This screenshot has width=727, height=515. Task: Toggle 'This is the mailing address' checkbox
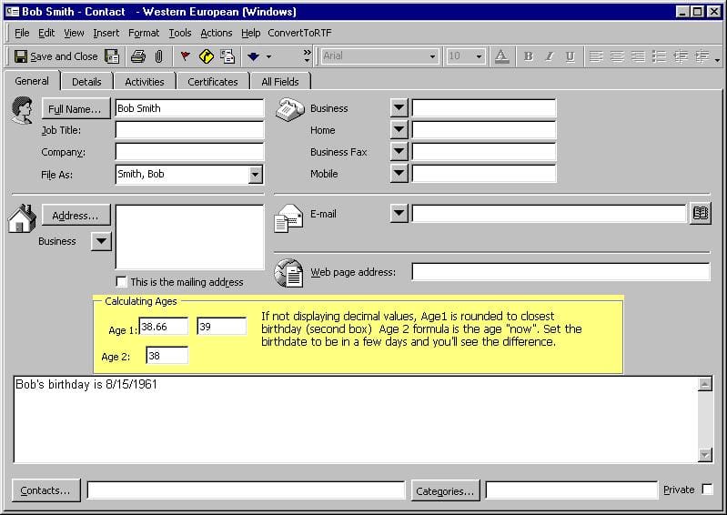coord(121,282)
